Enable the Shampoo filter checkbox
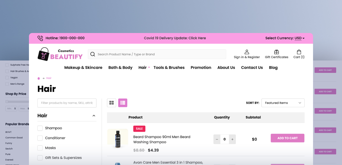Viewport: 342px width, 165px height. (x=40, y=128)
